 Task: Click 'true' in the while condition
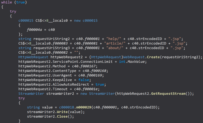[x=21, y=2]
